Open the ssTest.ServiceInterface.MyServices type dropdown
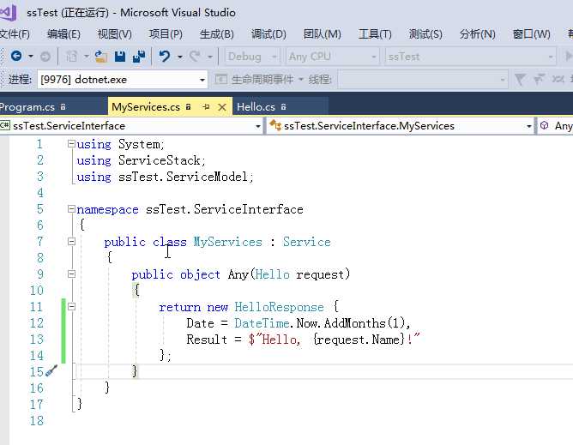 click(529, 126)
